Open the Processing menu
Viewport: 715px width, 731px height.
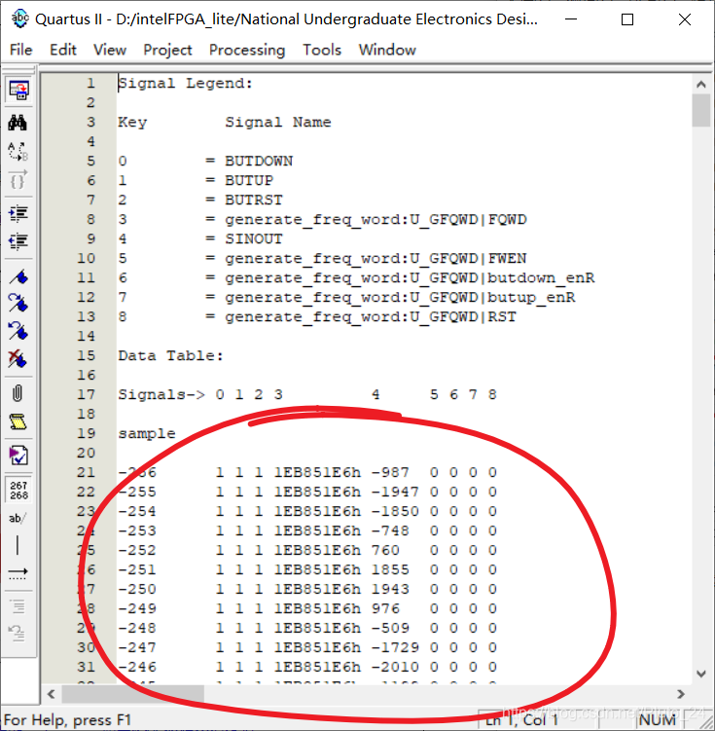coord(247,50)
